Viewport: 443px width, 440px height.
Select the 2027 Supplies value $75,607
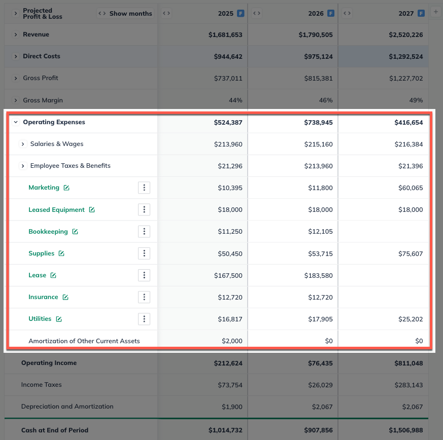point(411,254)
